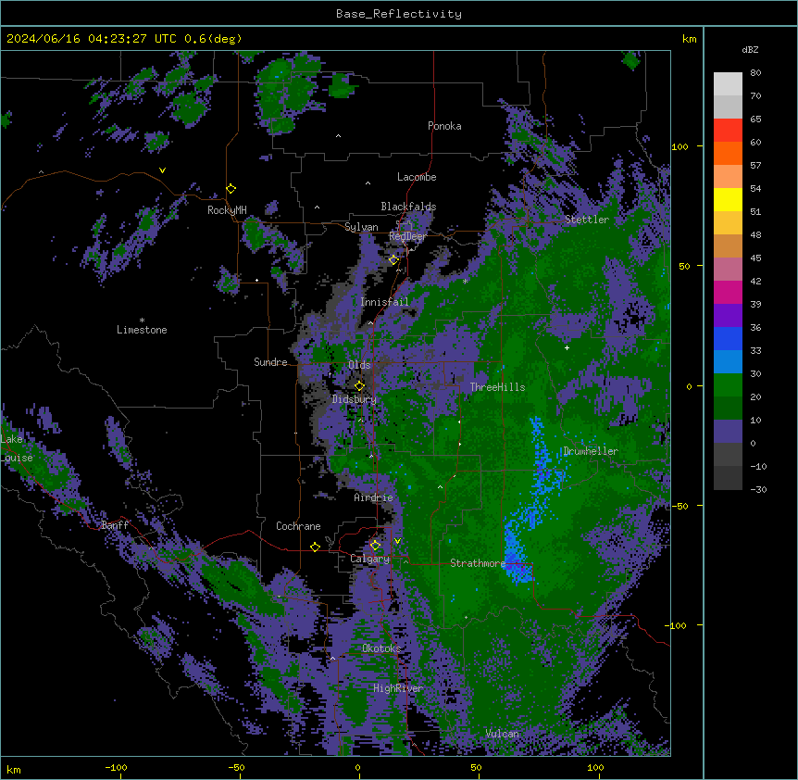Click the Limestone label

click(x=142, y=330)
